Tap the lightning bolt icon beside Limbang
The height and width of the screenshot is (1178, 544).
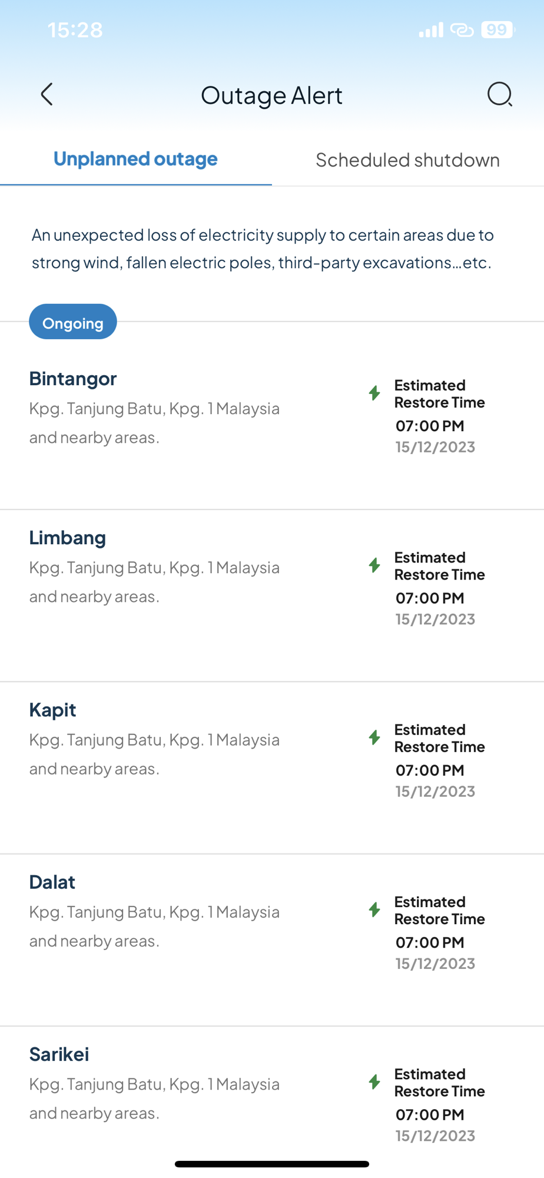(x=374, y=565)
